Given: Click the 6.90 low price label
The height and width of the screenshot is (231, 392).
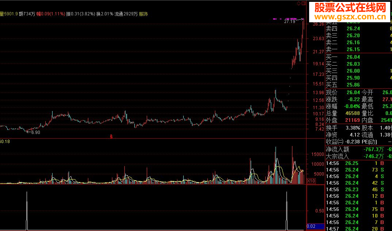Looking at the screenshot, I should pos(35,132).
